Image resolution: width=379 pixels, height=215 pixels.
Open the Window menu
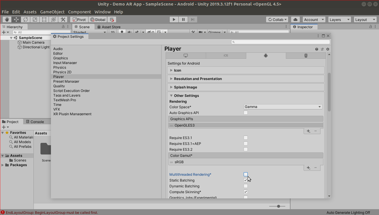[102, 12]
